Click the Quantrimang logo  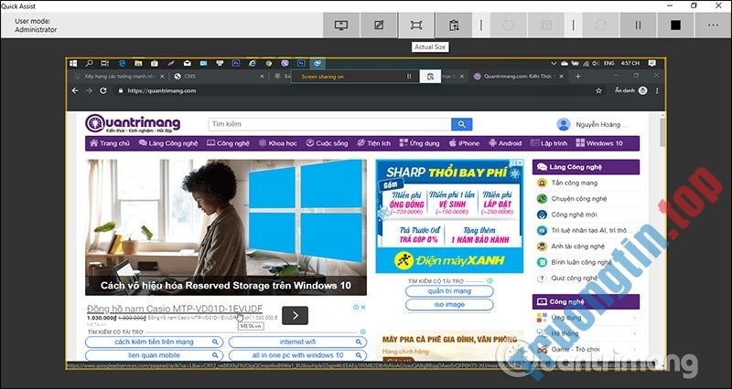click(x=133, y=123)
